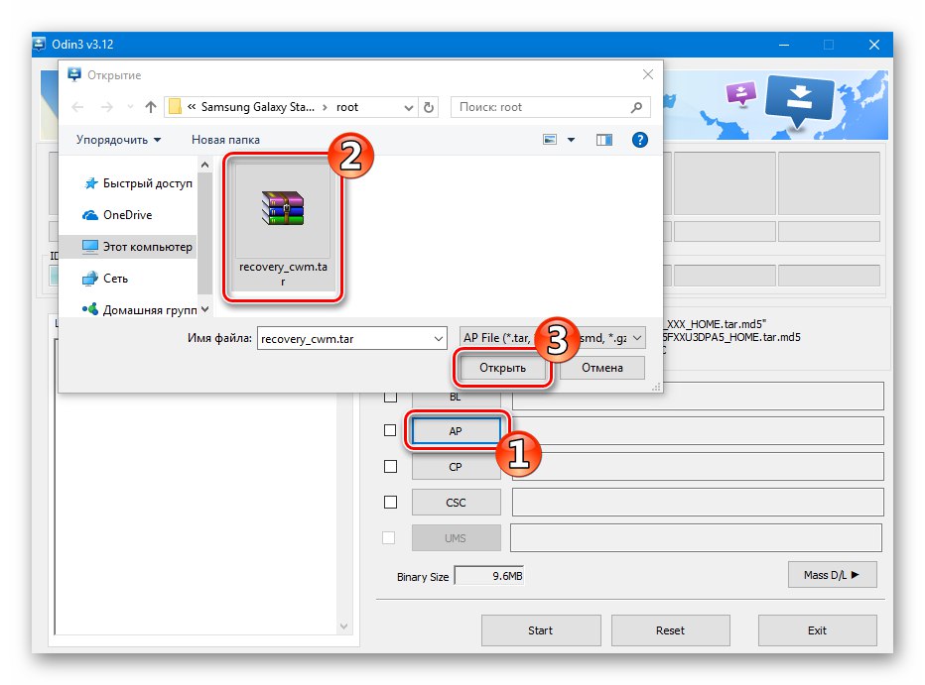
Task: Refresh the root folder listing
Action: pos(429,107)
